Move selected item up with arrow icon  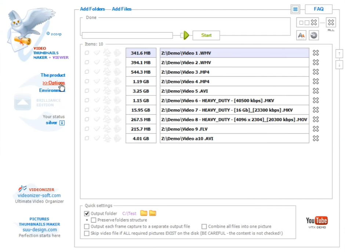pos(339,54)
